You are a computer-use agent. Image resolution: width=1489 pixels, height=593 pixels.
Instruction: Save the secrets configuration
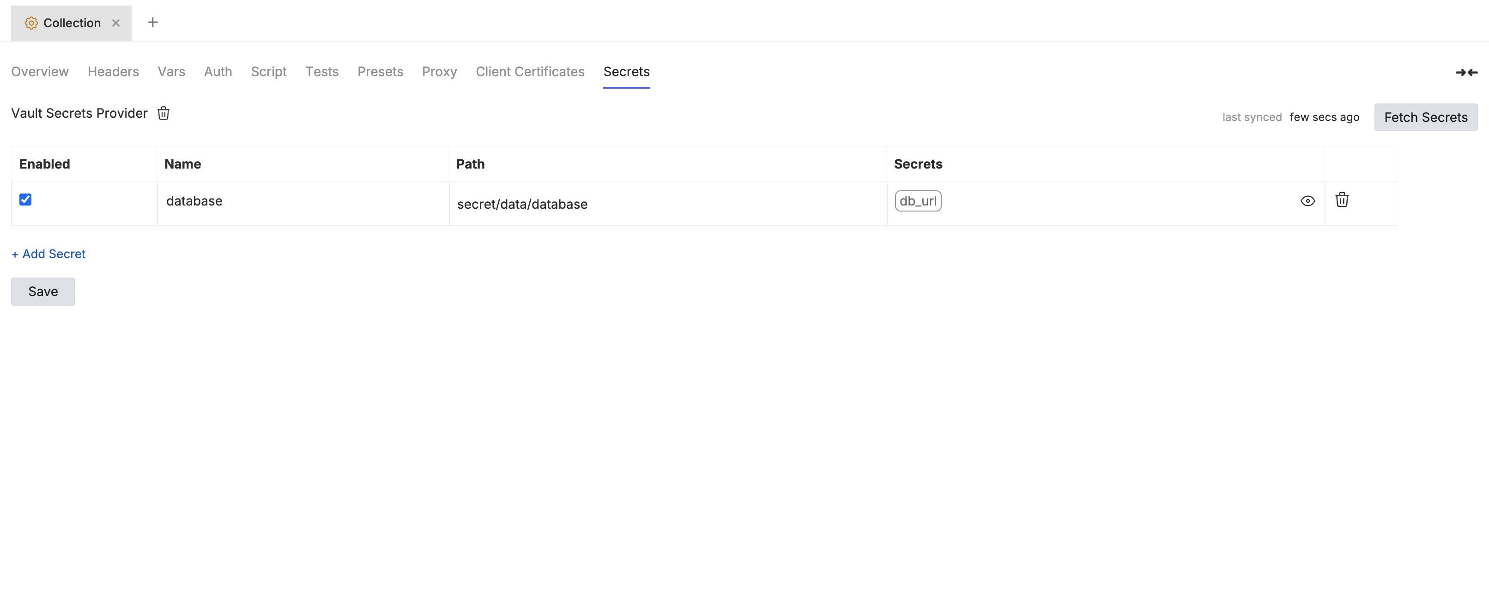43,291
